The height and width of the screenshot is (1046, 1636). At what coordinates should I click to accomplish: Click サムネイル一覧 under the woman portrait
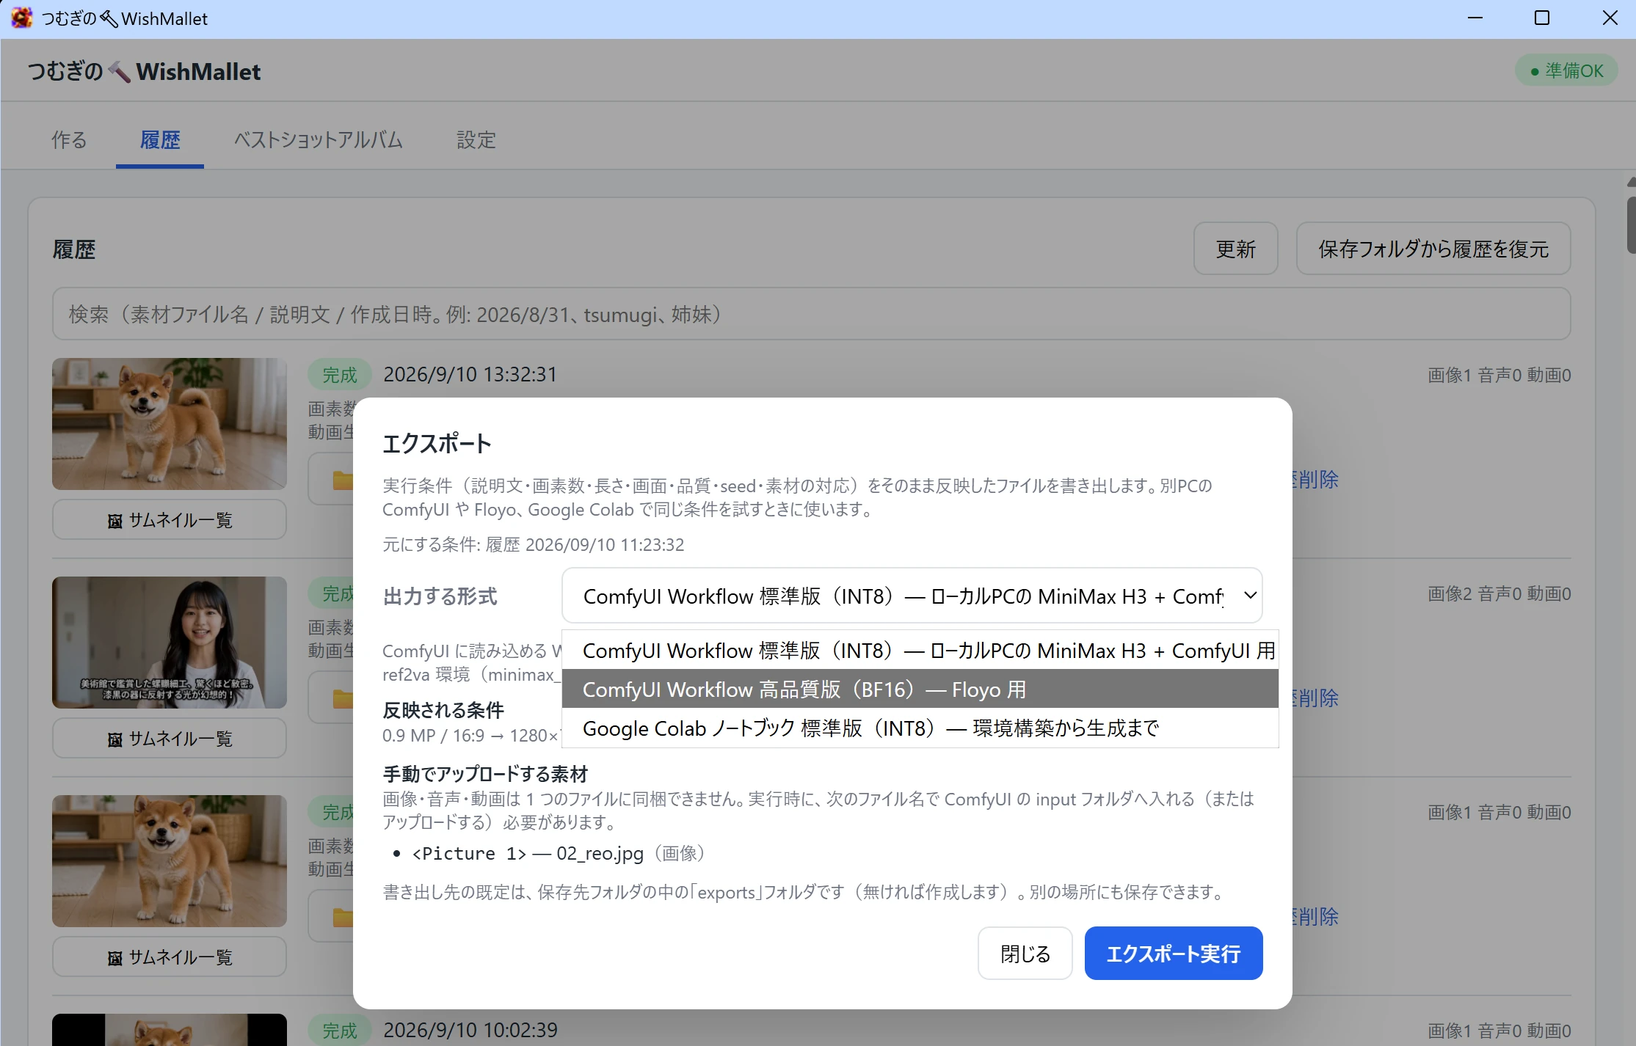170,739
